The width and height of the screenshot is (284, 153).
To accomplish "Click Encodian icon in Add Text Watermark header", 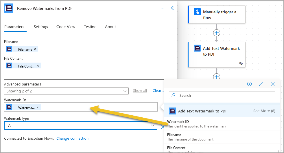I will [172, 111].
